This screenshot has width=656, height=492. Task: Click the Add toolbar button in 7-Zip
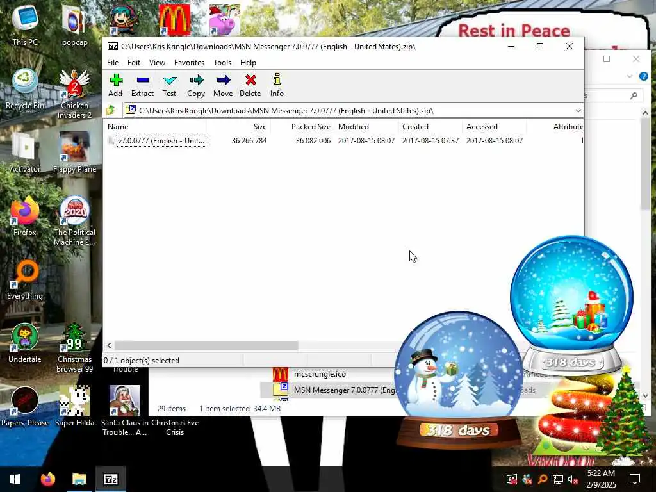115,85
